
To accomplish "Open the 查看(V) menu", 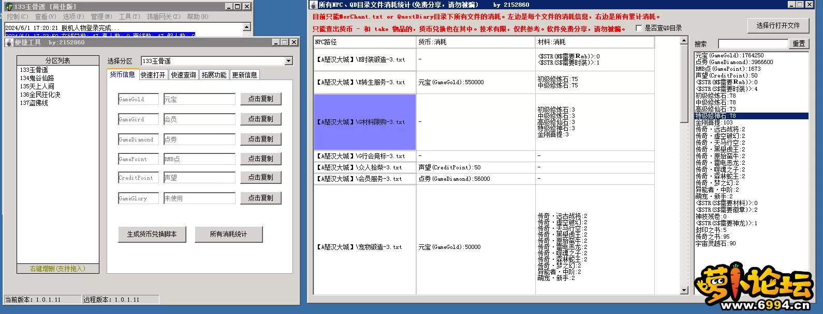I will click(x=46, y=17).
